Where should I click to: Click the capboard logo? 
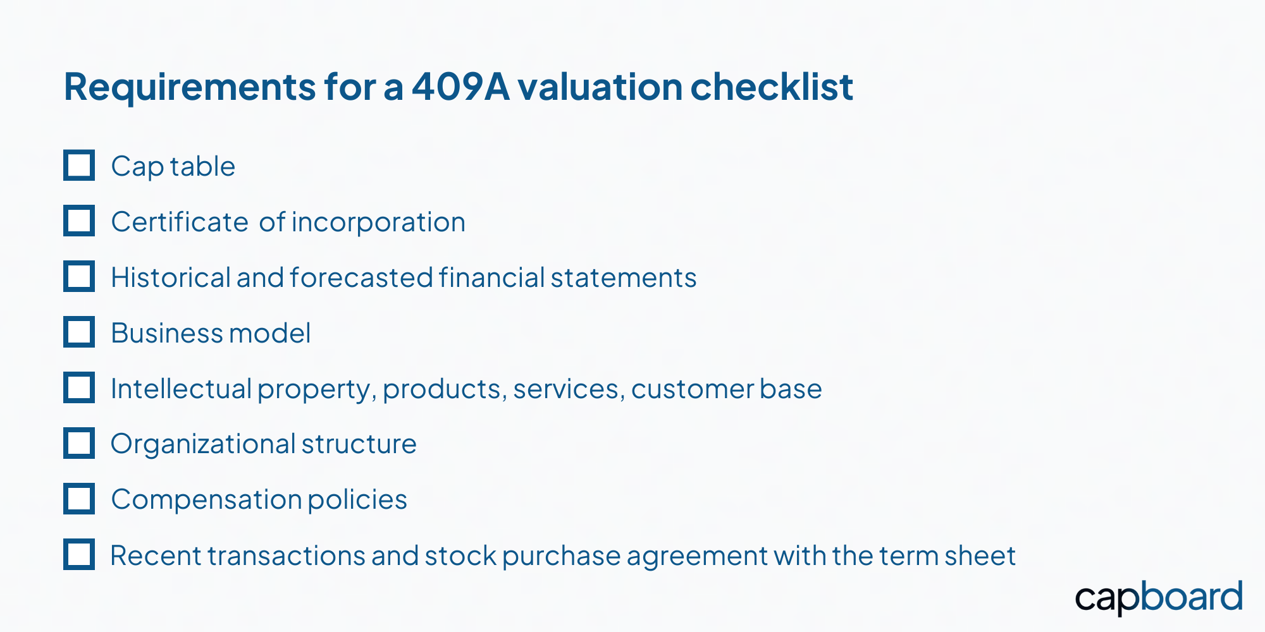point(1159,597)
